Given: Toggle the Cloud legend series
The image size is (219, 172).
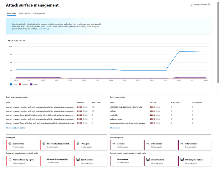Looking at the screenshot, I should tap(13, 84).
